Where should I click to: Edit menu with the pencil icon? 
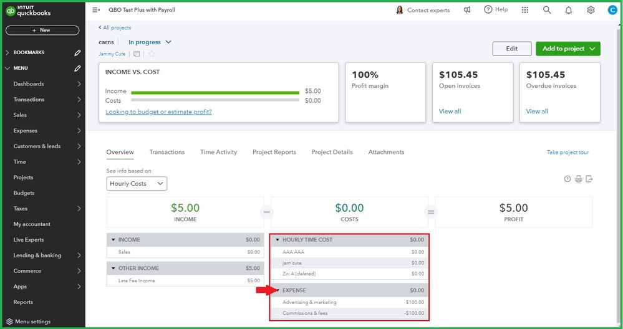(77, 69)
